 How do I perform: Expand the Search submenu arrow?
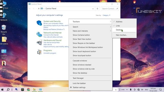[x=110, y=27]
